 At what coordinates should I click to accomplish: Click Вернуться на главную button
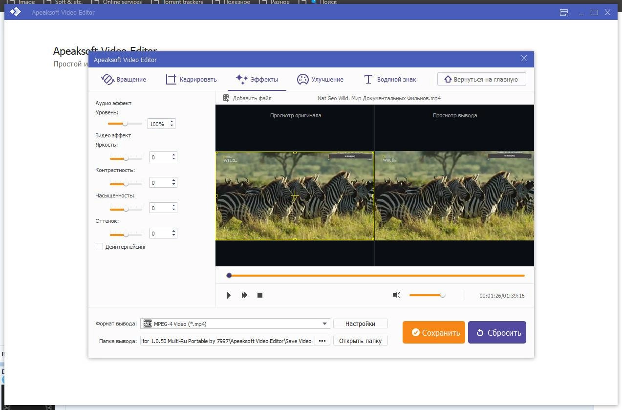(x=481, y=79)
